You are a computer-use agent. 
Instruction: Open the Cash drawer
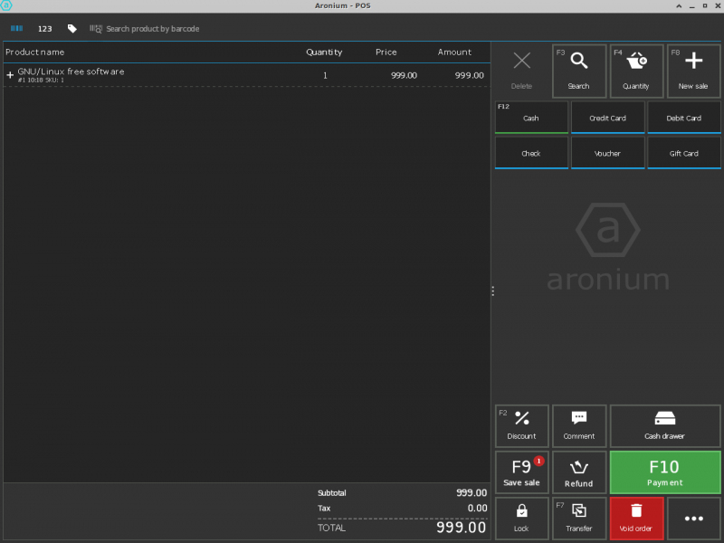664,425
